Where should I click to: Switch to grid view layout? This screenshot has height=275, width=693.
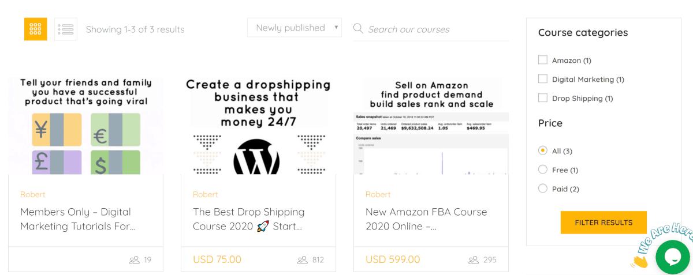(x=35, y=29)
